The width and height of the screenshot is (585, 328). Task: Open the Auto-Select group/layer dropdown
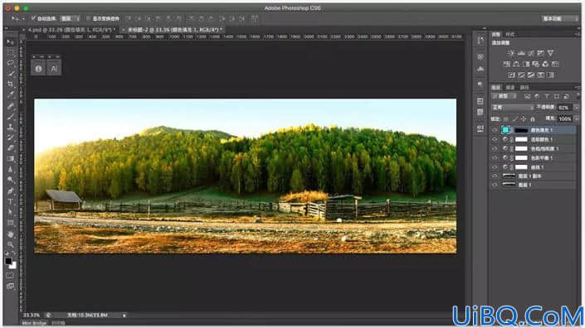click(70, 18)
